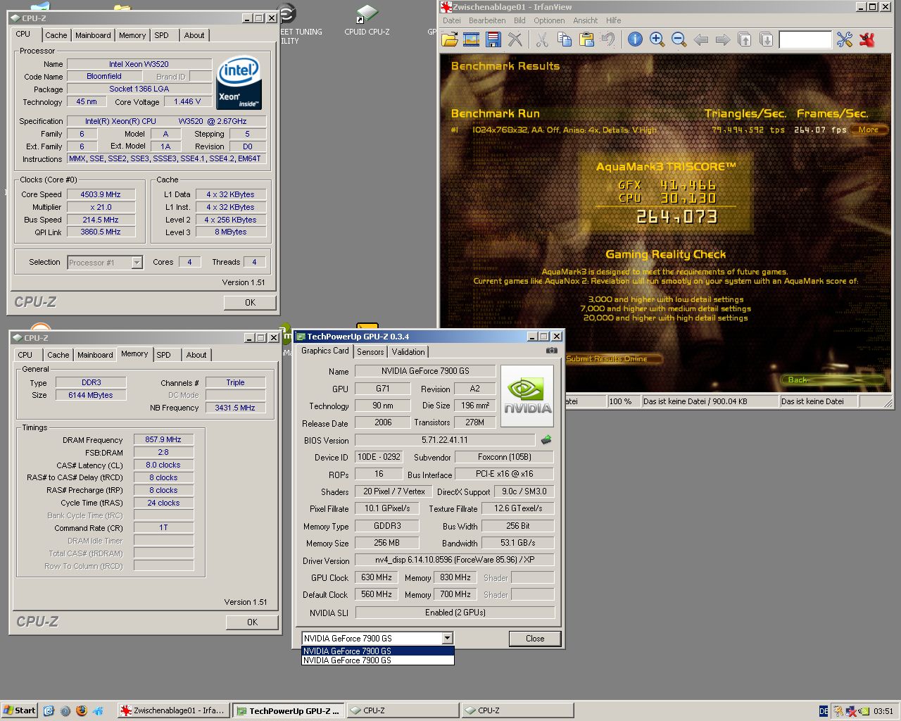Open the Datei menu in IrfanView
901x721 pixels.
(x=451, y=20)
